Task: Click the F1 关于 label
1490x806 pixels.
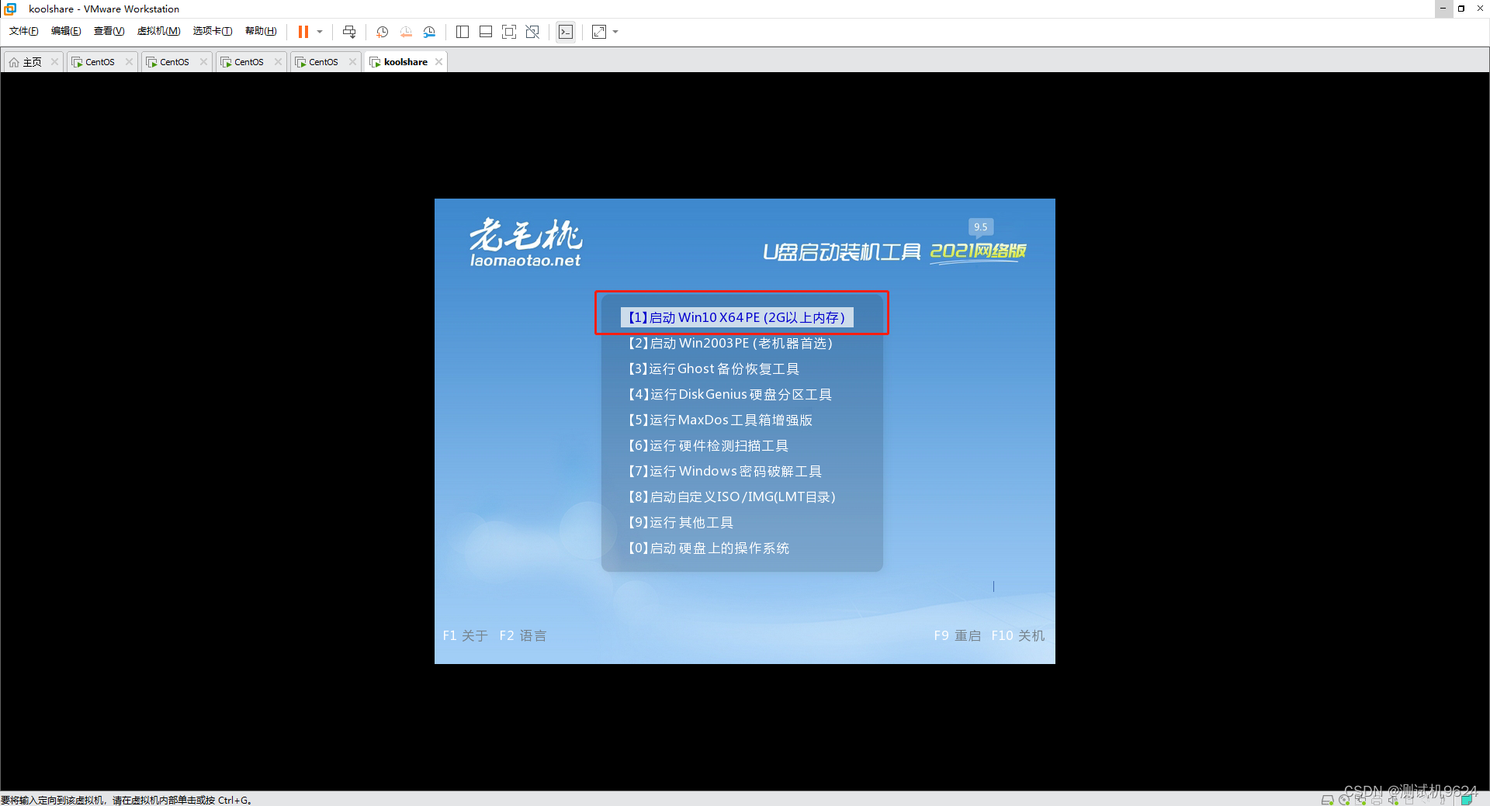Action: pos(465,635)
